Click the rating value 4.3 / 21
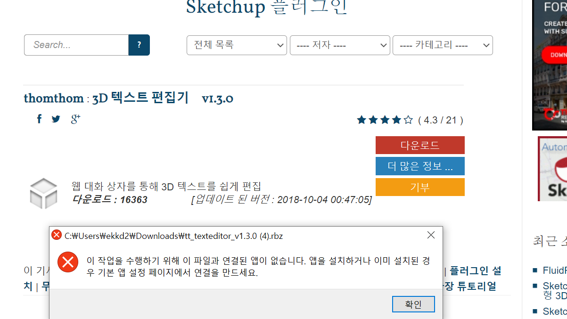This screenshot has width=567, height=319. click(x=441, y=120)
